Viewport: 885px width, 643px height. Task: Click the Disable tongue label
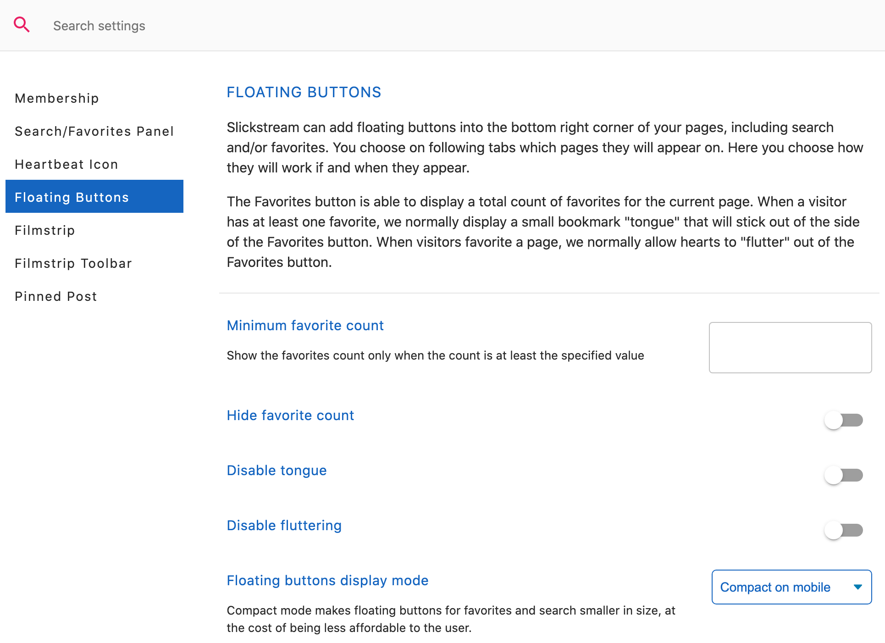click(277, 471)
